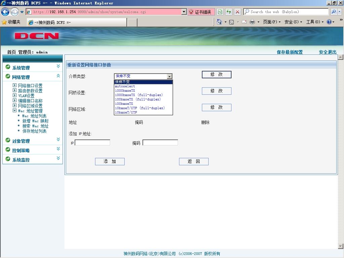Click the DCN logo
The width and height of the screenshot is (344, 258).
[x=37, y=36]
